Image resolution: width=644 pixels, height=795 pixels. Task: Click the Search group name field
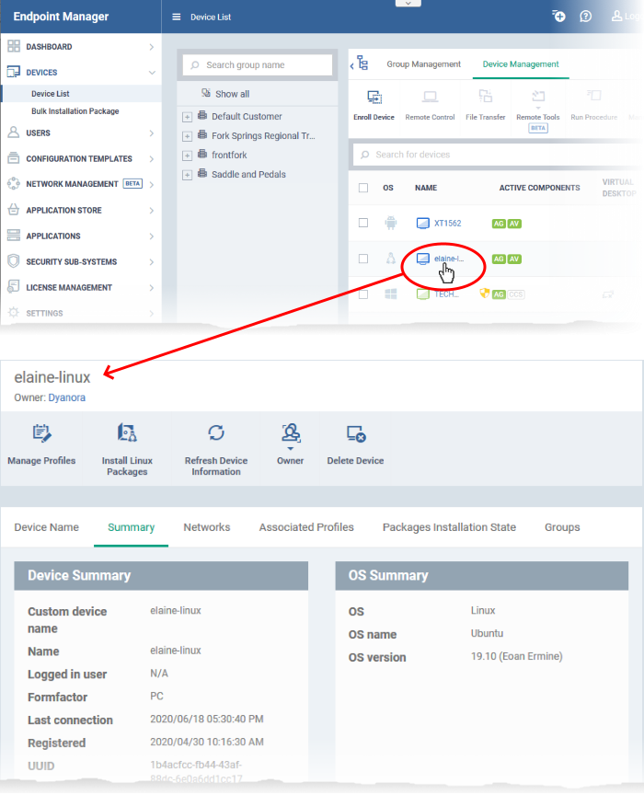tap(258, 65)
